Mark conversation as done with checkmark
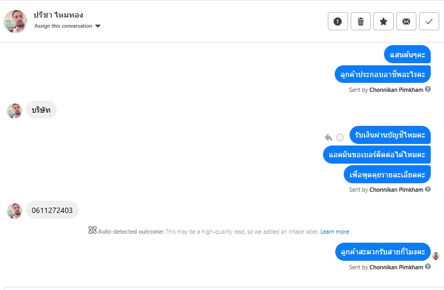 (x=429, y=21)
